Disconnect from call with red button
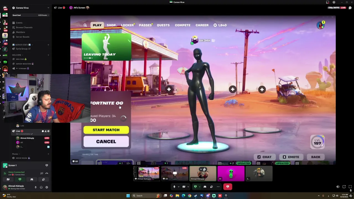This screenshot has width=354, height=199. point(228,187)
